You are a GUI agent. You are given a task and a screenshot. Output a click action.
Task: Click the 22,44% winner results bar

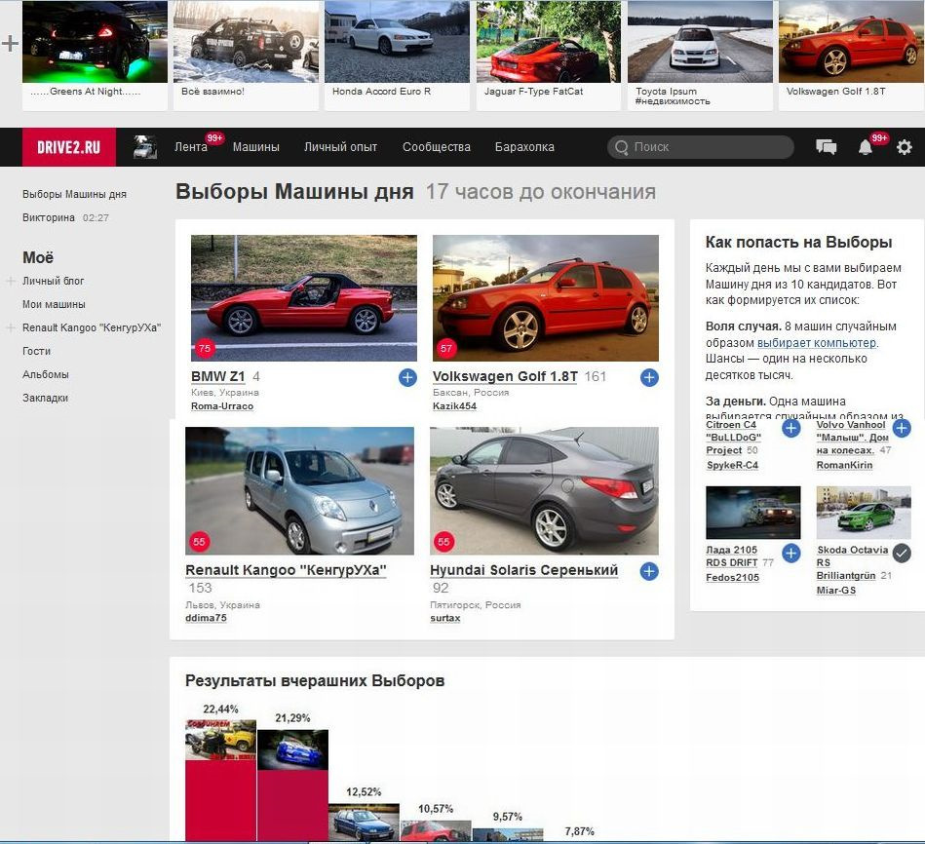(x=220, y=781)
